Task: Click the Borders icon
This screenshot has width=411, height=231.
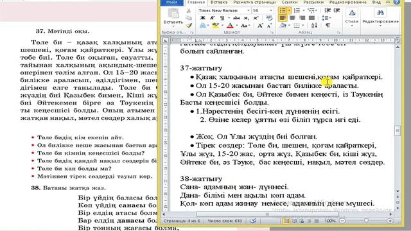Action: pos(297,26)
